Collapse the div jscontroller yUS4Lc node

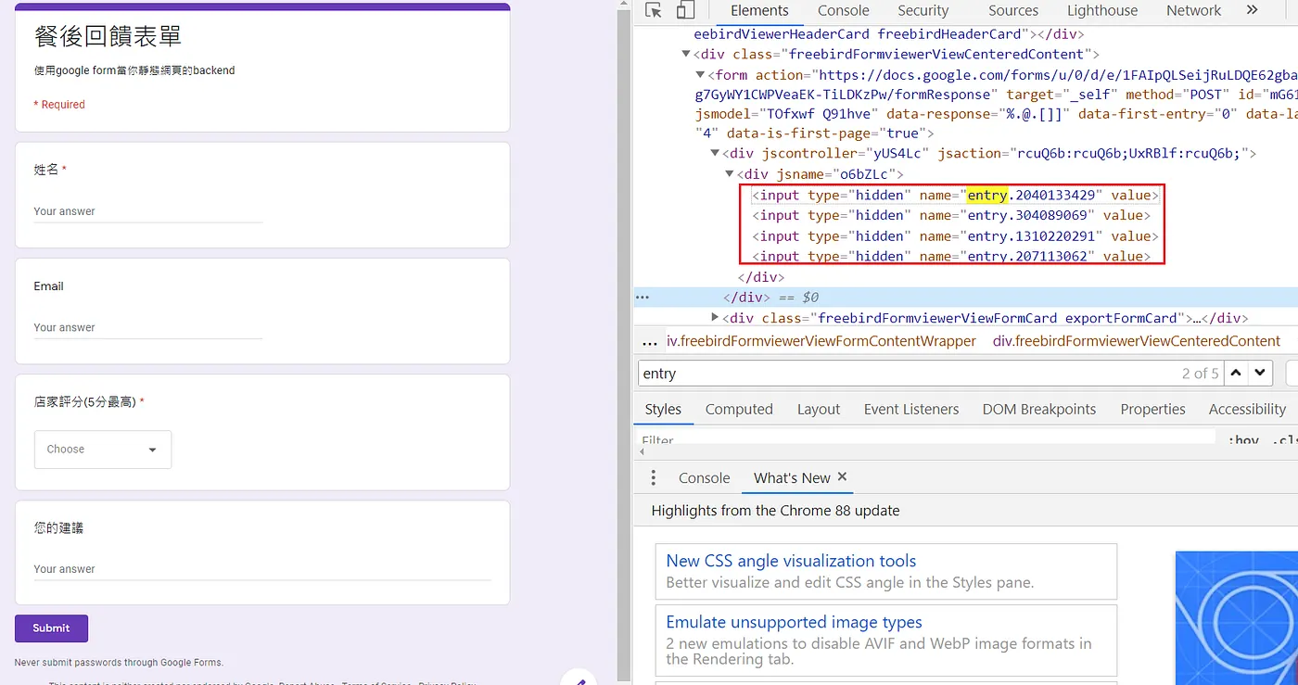[x=715, y=154]
